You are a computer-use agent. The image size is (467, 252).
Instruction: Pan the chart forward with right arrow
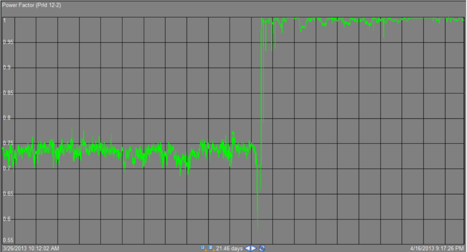click(x=254, y=248)
